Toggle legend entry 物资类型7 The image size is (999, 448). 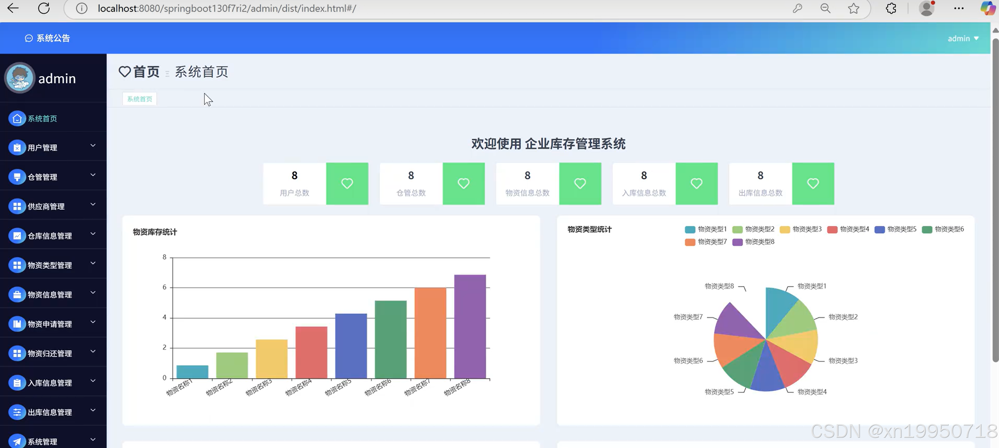(705, 242)
